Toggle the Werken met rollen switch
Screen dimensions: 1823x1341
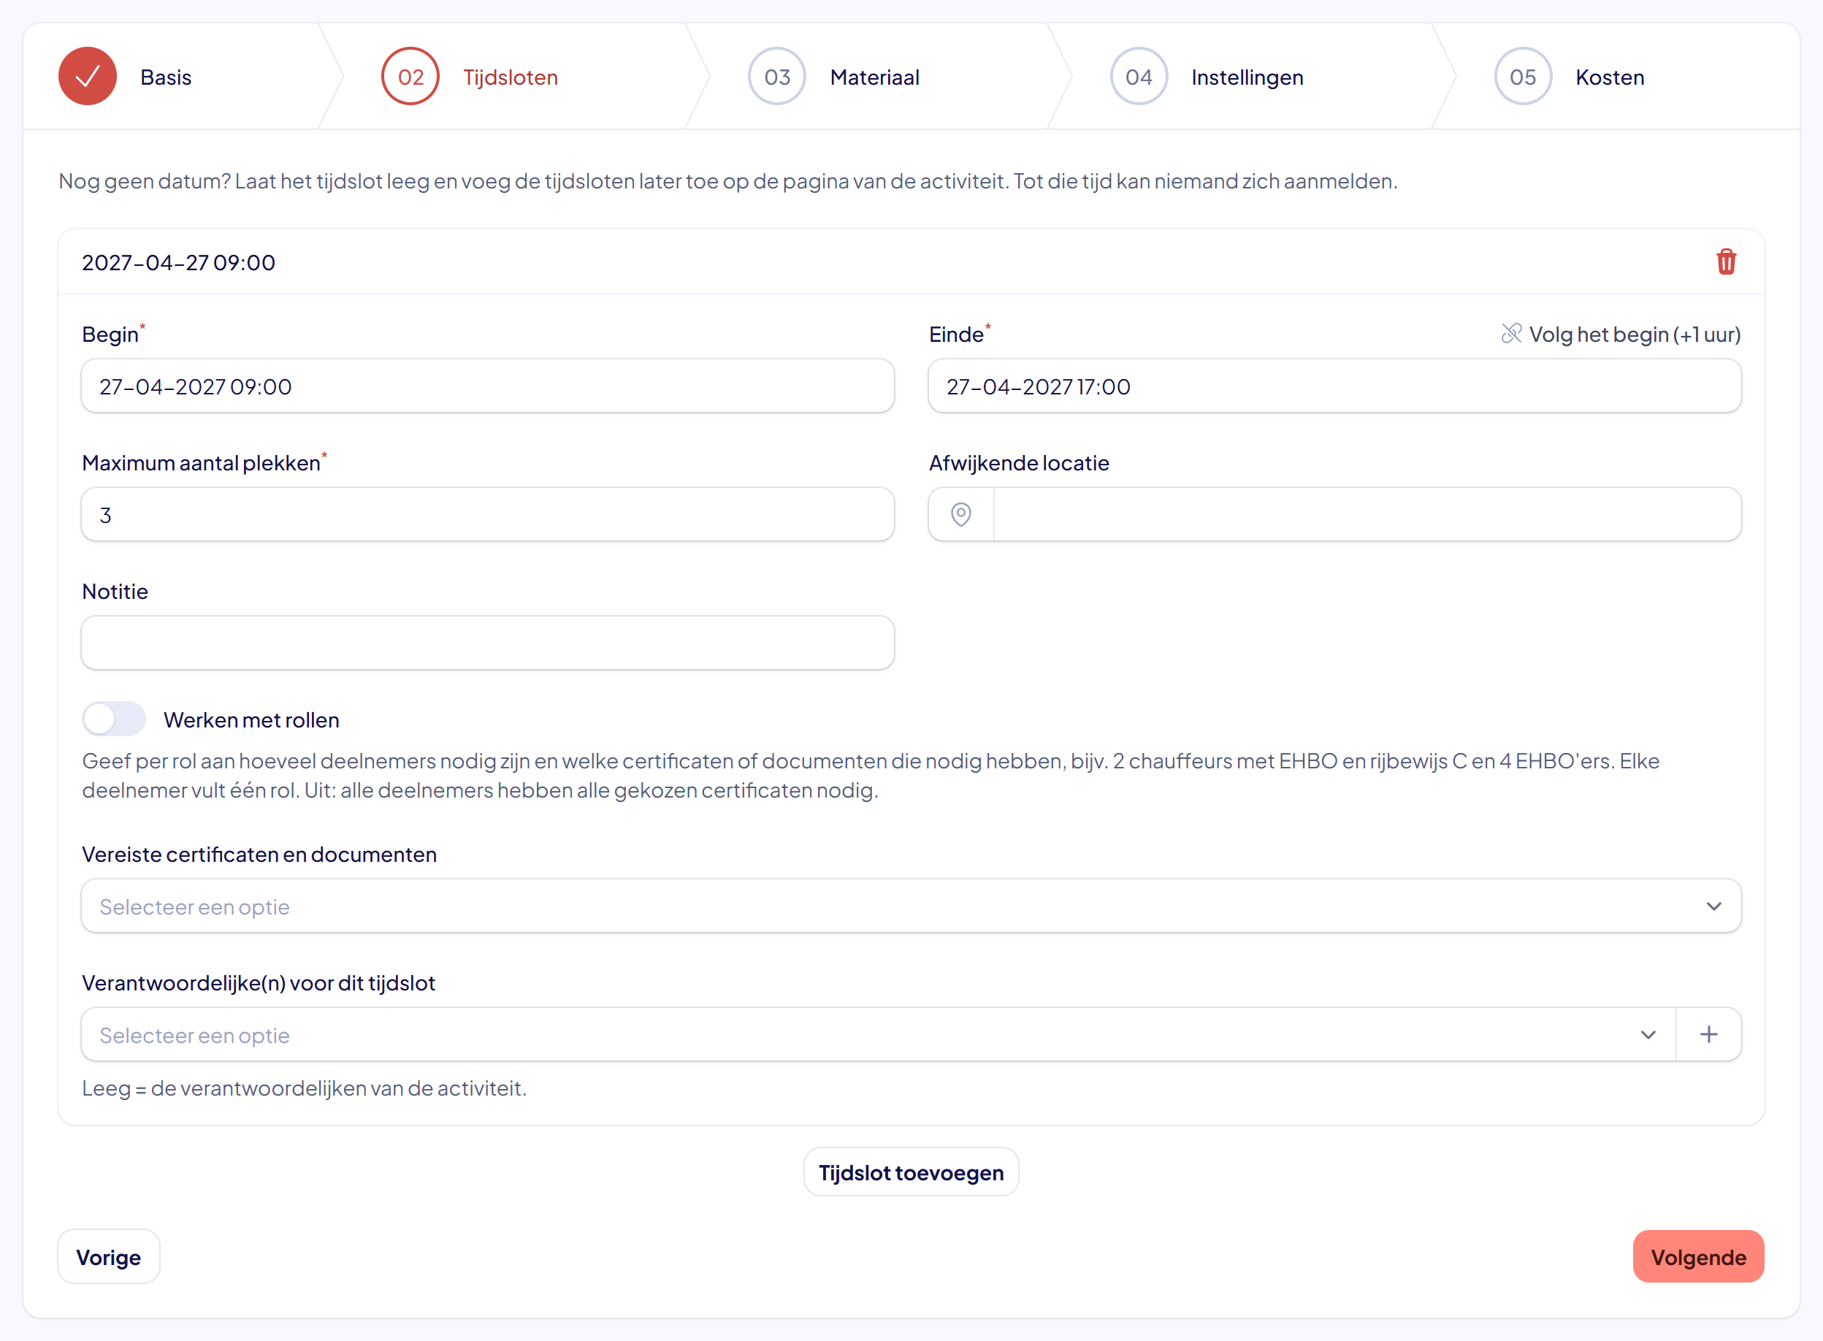pos(114,719)
